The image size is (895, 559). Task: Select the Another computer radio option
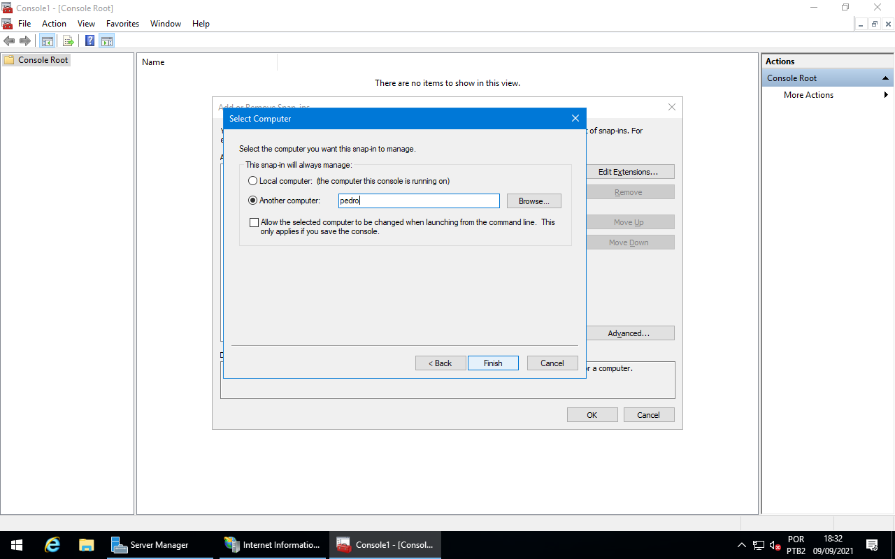point(253,201)
